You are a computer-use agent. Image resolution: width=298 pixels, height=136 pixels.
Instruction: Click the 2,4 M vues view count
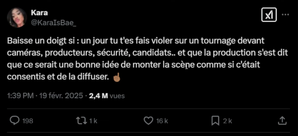(107, 96)
